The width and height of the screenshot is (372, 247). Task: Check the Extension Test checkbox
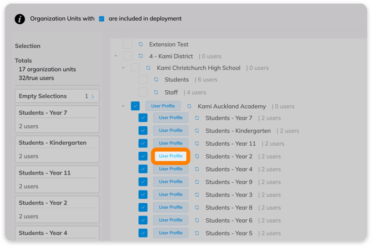tap(127, 44)
